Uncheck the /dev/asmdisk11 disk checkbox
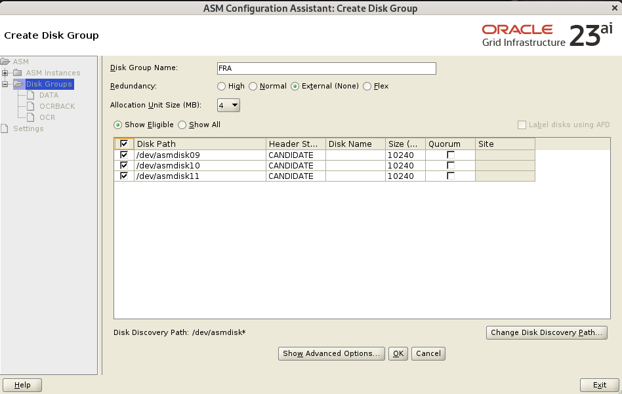The image size is (622, 394). pos(124,176)
